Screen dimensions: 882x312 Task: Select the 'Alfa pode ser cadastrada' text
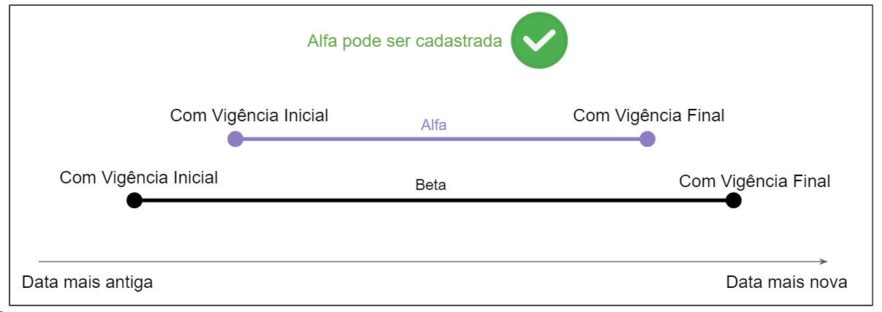pos(404,41)
